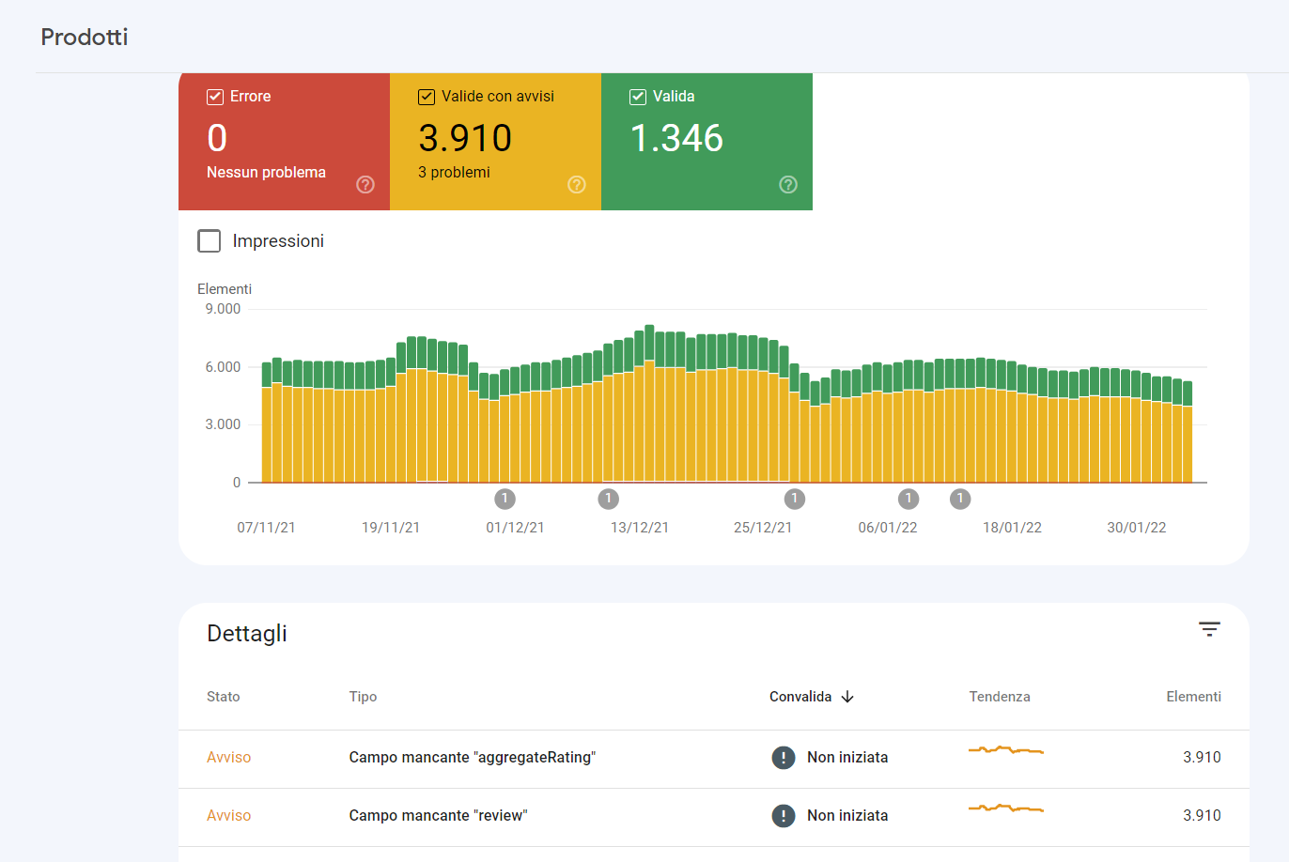Click the 9.000 y-axis label
Image resolution: width=1289 pixels, height=862 pixels.
[223, 309]
